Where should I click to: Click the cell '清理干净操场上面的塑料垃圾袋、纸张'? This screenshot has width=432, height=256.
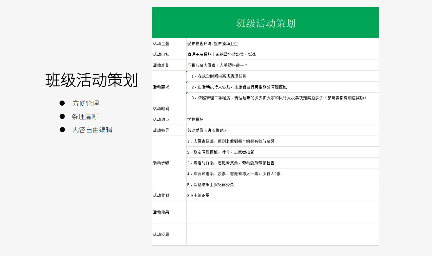pyautogui.click(x=283, y=54)
